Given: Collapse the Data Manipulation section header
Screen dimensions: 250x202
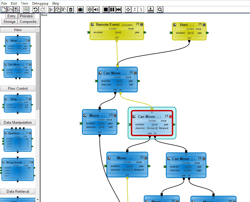Looking at the screenshot, I should (18, 123).
